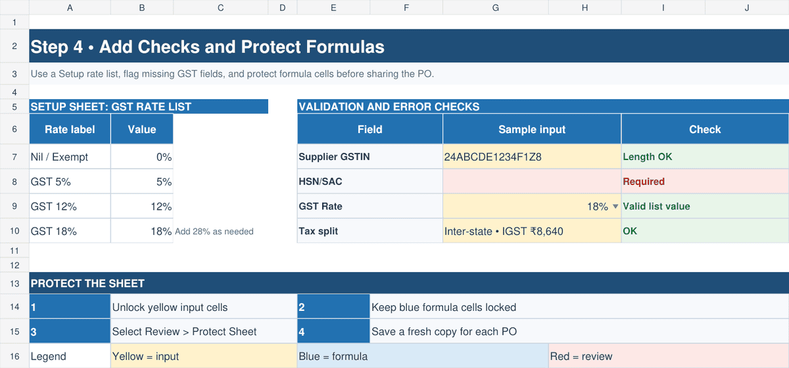
Task: Click the Step 4 title cell
Action: [409, 47]
